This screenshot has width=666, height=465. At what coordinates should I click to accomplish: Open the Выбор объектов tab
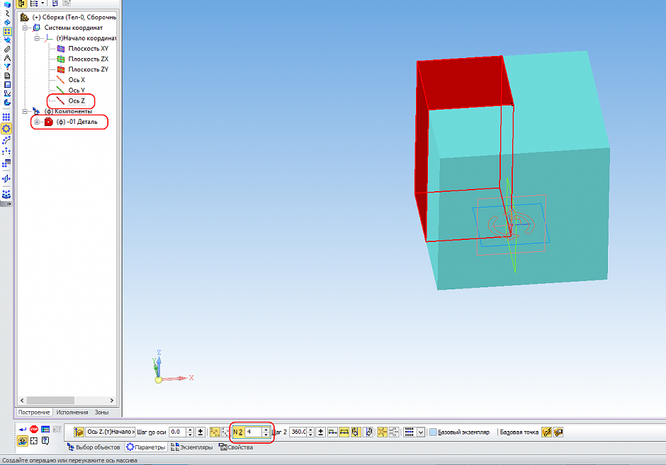point(94,447)
